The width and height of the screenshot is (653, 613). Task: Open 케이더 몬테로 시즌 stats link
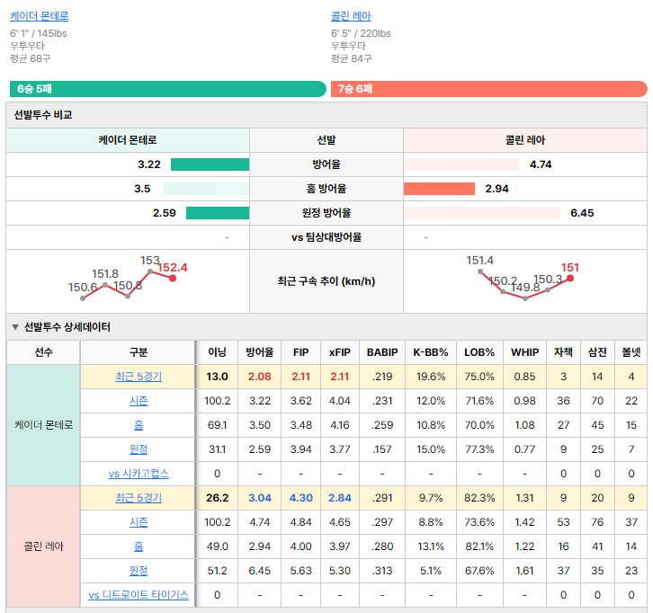coord(139,401)
